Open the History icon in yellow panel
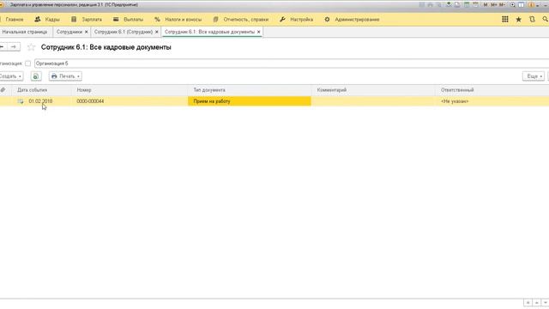549x309 pixels. (532, 19)
